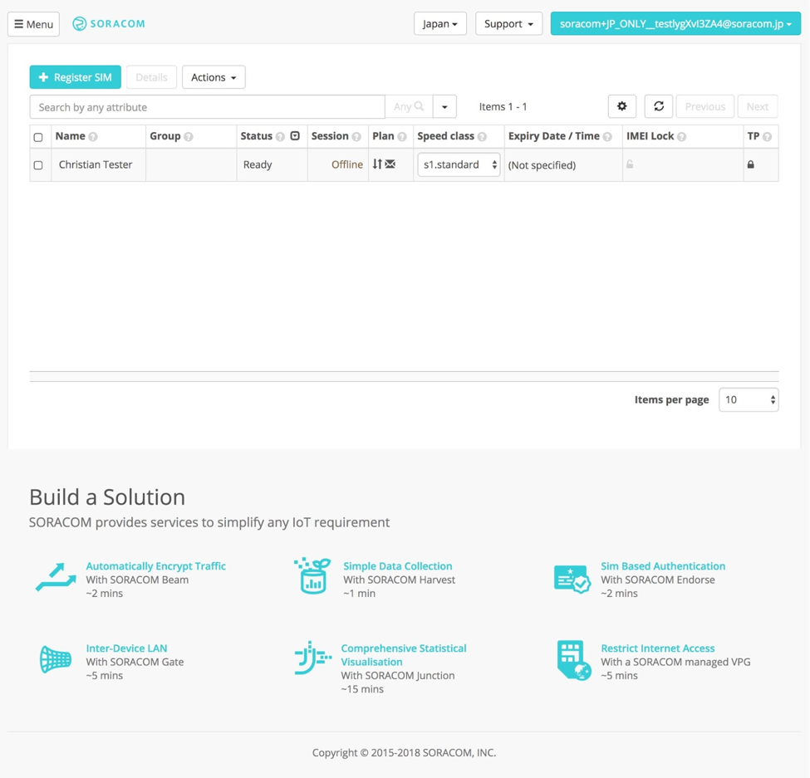The height and width of the screenshot is (778, 810).
Task: Click the SORACOM logo
Action: (109, 24)
